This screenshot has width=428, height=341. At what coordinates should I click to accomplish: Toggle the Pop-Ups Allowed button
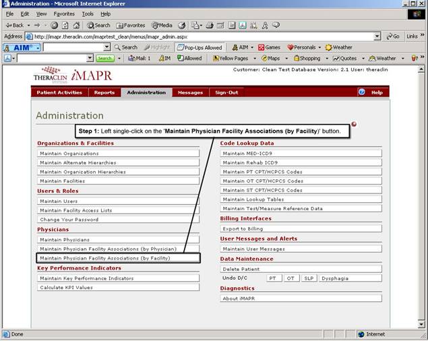[199, 47]
